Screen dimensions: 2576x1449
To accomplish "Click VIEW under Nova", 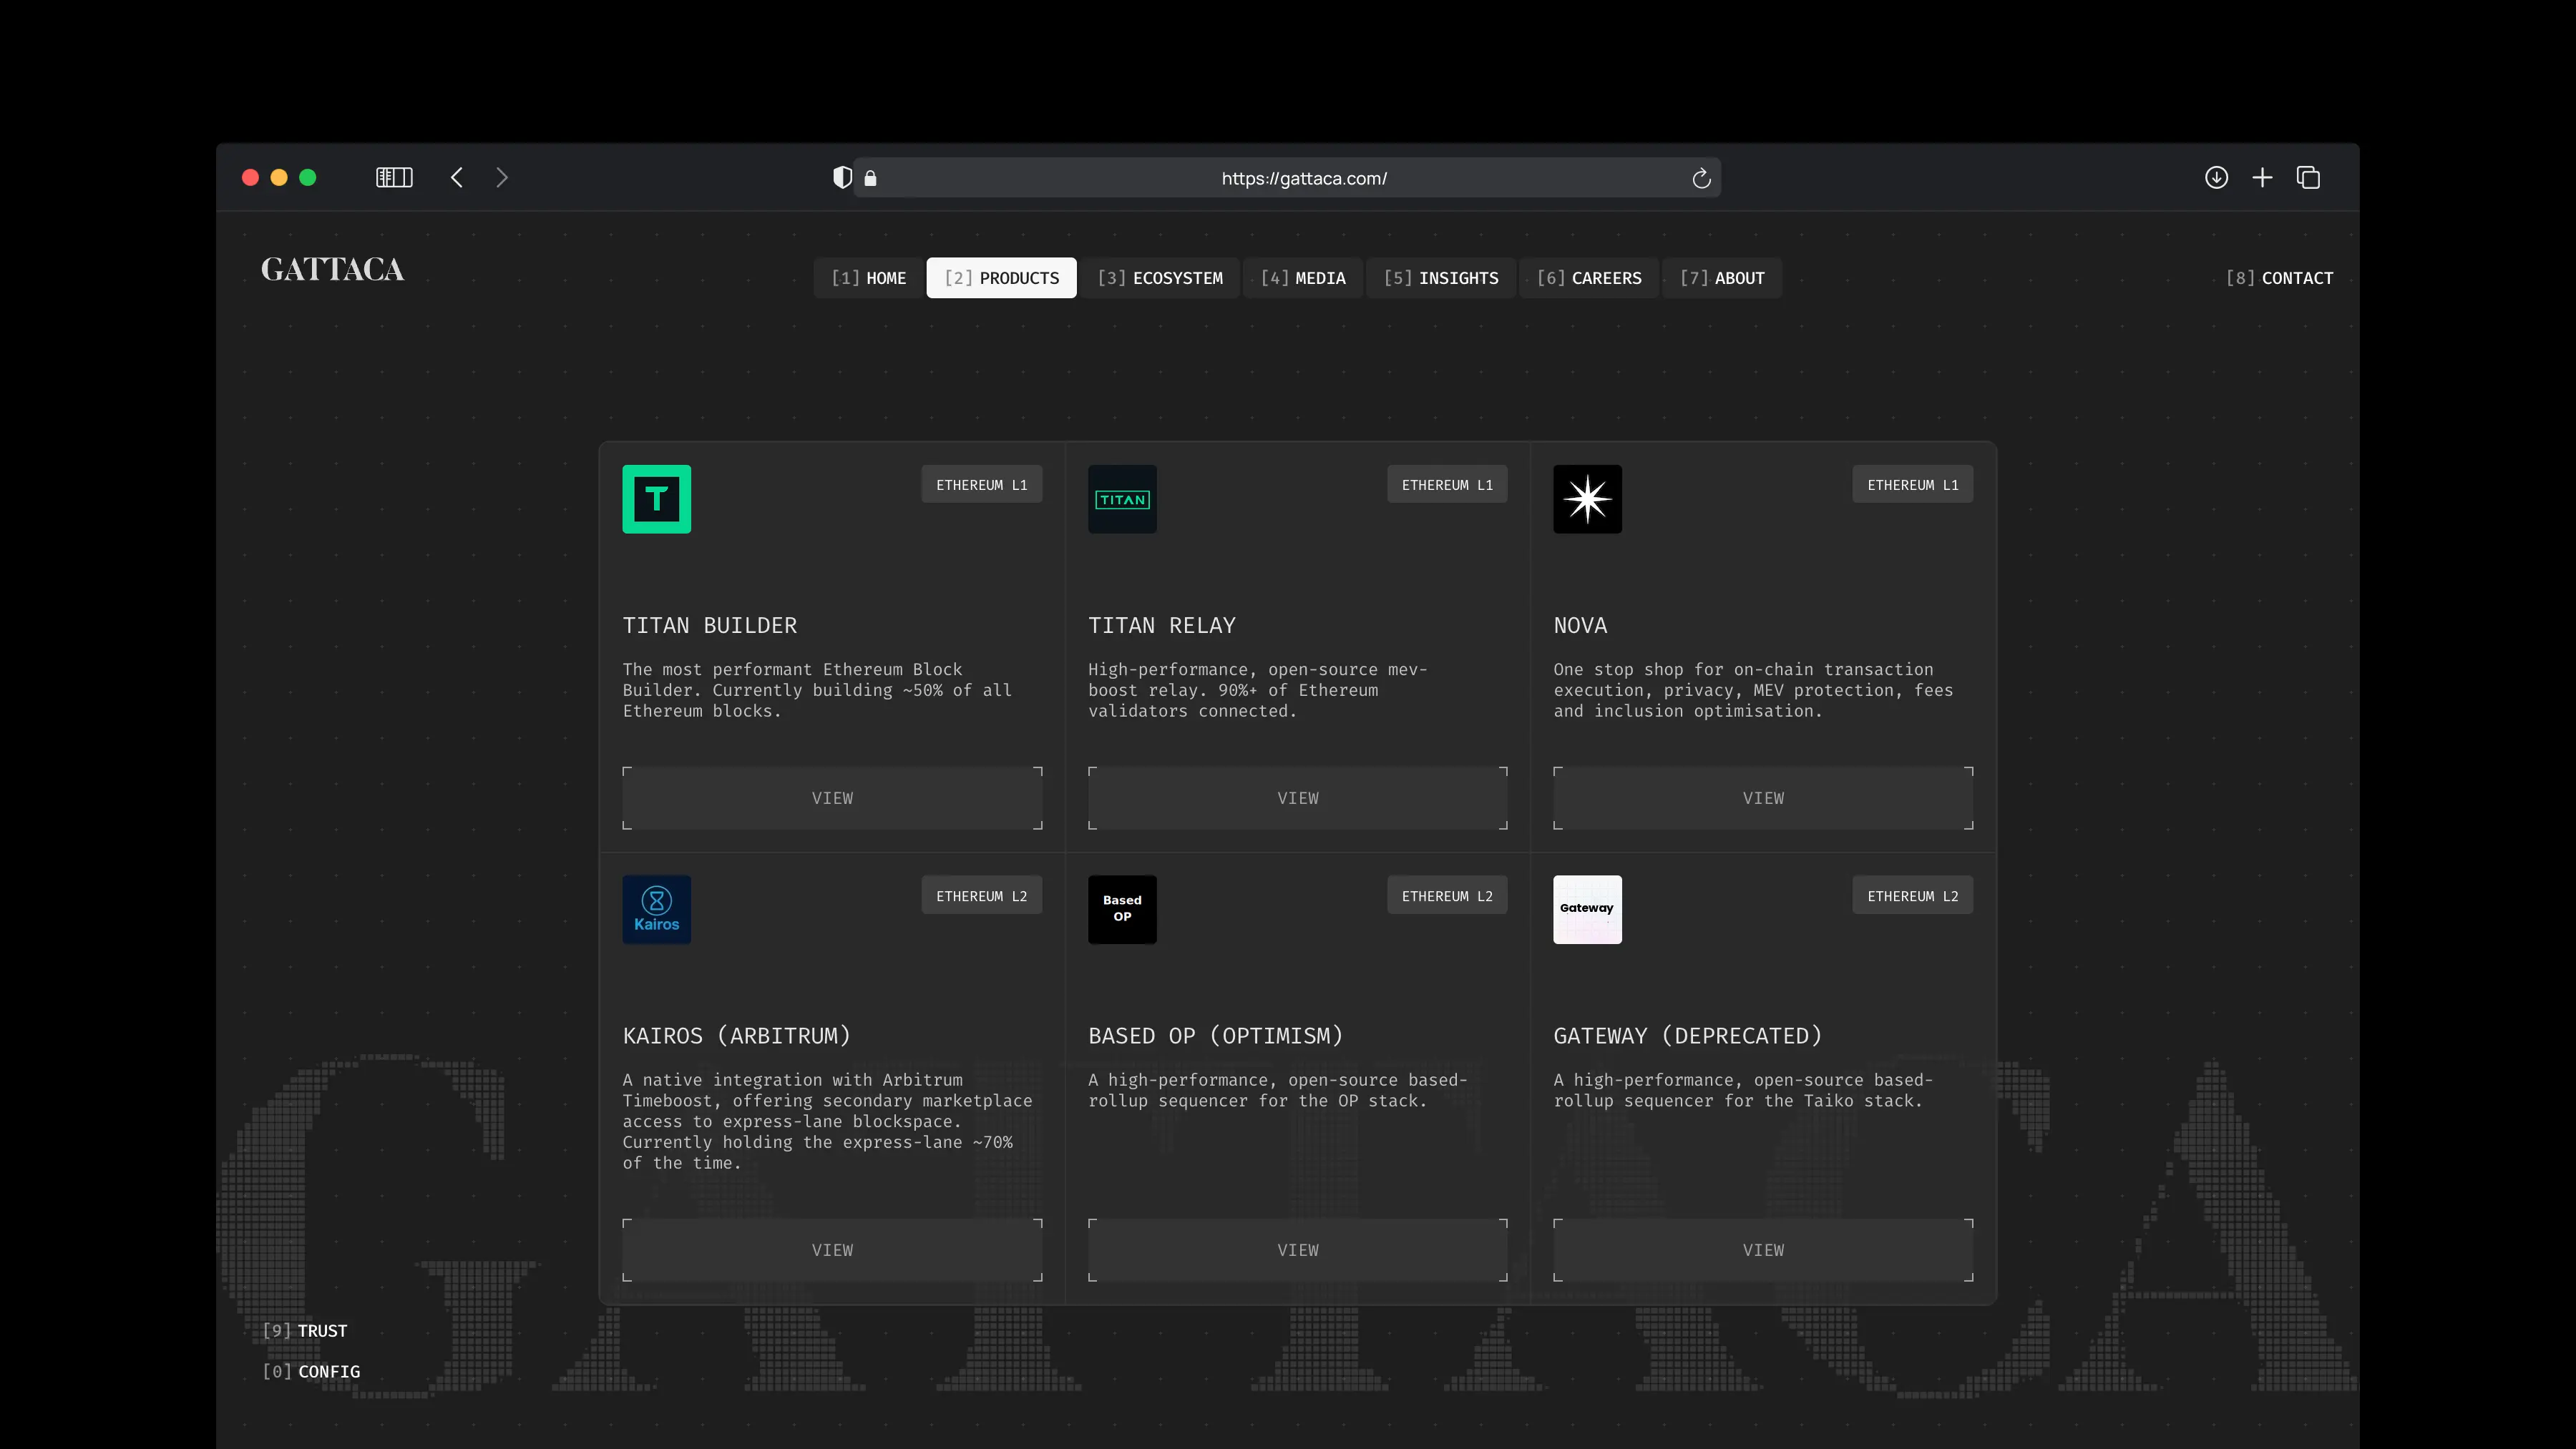I will (1762, 797).
